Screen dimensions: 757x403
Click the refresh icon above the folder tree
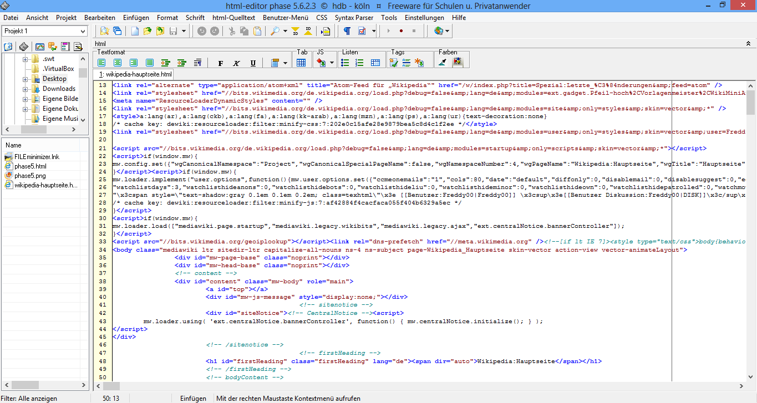pyautogui.click(x=8, y=47)
